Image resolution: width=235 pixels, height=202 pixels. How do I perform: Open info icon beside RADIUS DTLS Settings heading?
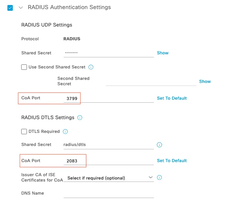[x=80, y=117]
